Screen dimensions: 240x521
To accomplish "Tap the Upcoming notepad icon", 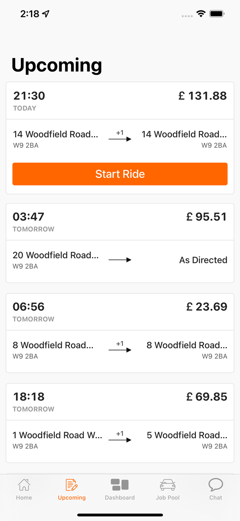I will pyautogui.click(x=71, y=485).
